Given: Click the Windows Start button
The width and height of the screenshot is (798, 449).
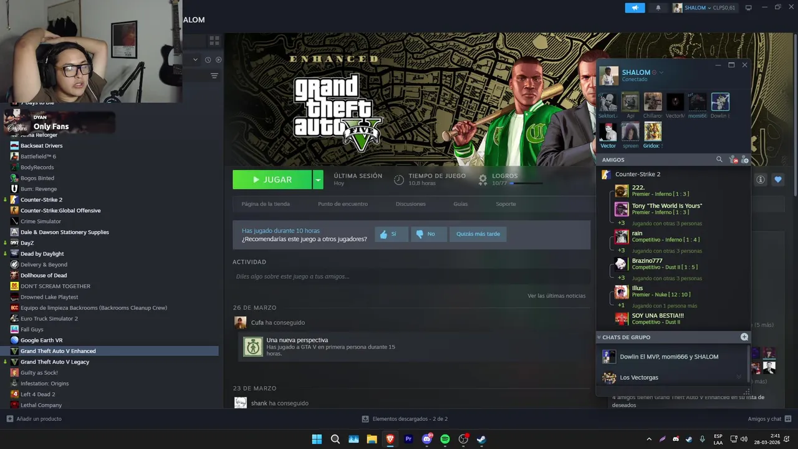Looking at the screenshot, I should (317, 439).
